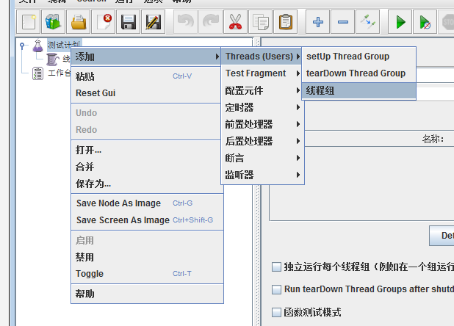The image size is (454, 326).
Task: Expand the 配置元件 submenu
Action: [x=262, y=90]
